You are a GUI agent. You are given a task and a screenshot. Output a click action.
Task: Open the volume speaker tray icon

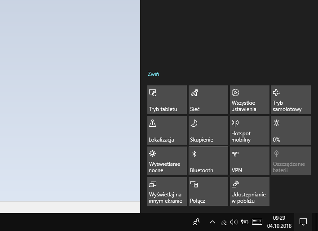click(x=234, y=222)
